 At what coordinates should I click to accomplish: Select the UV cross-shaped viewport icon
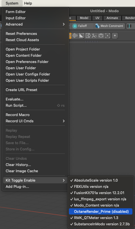pos(75,36)
